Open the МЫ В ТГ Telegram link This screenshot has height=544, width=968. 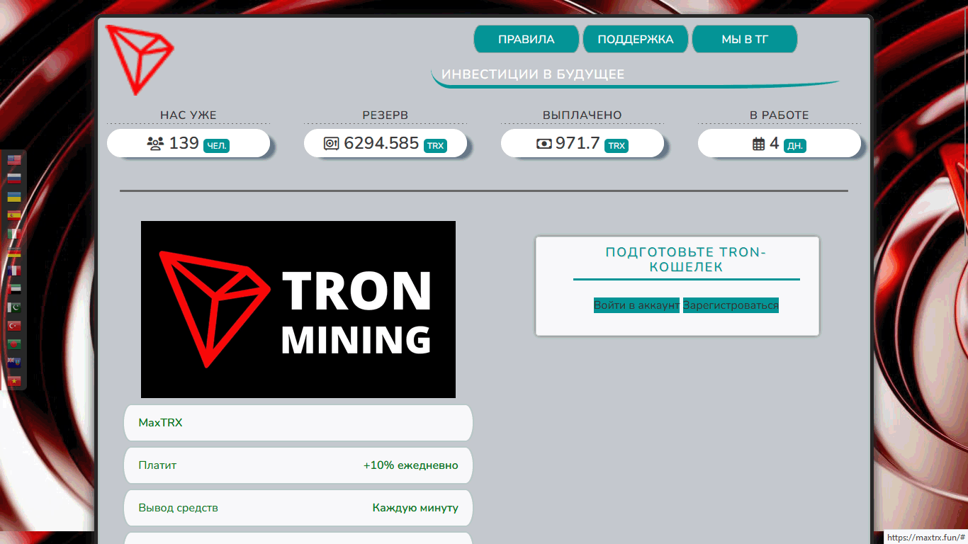[745, 40]
